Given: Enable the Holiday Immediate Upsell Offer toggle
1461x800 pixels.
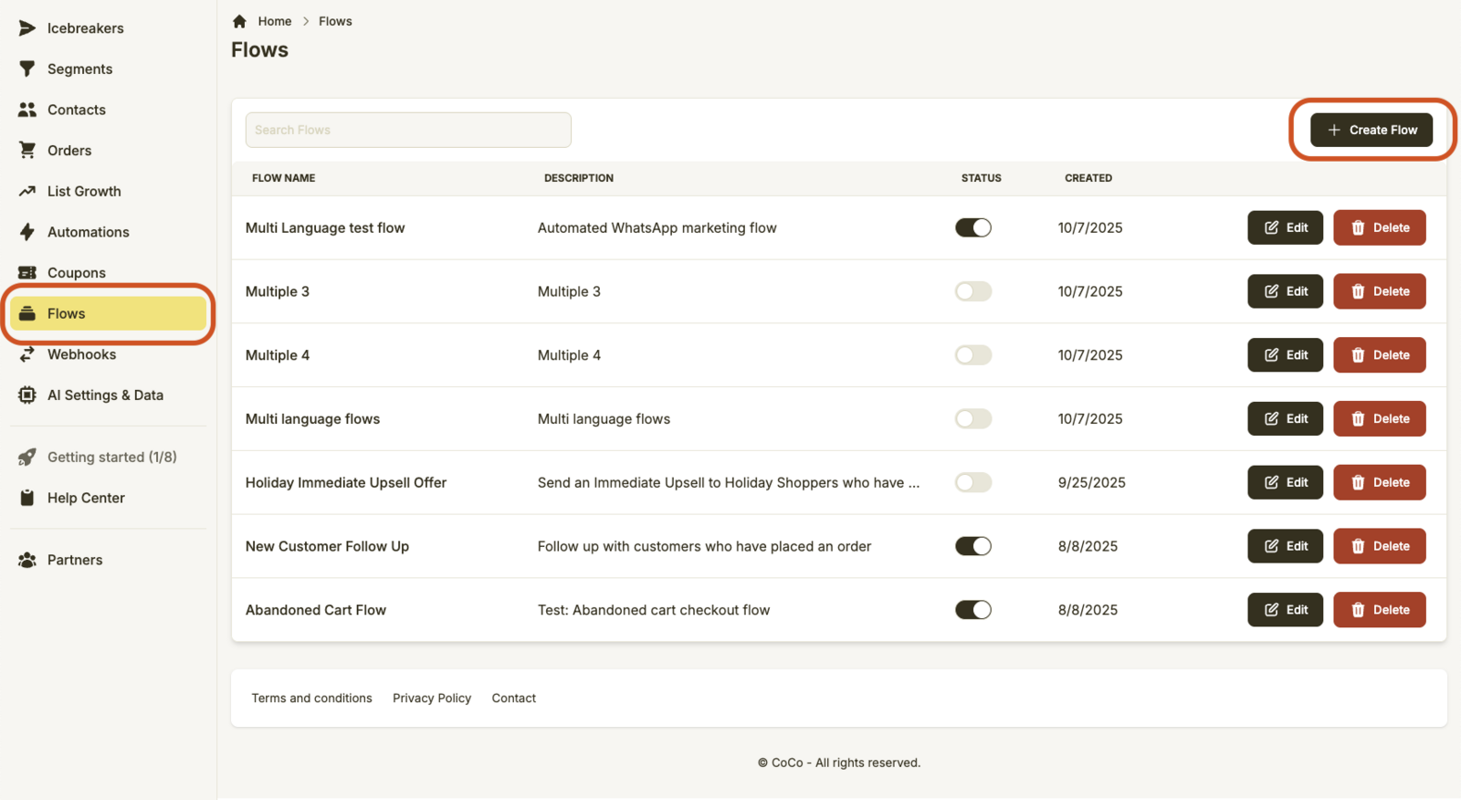Looking at the screenshot, I should point(972,483).
